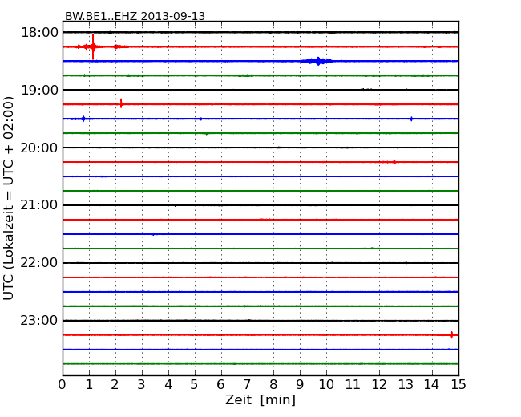Click the red spike near minute 14.7 on 23:15 trace
521x417 pixels.
[x=451, y=335]
